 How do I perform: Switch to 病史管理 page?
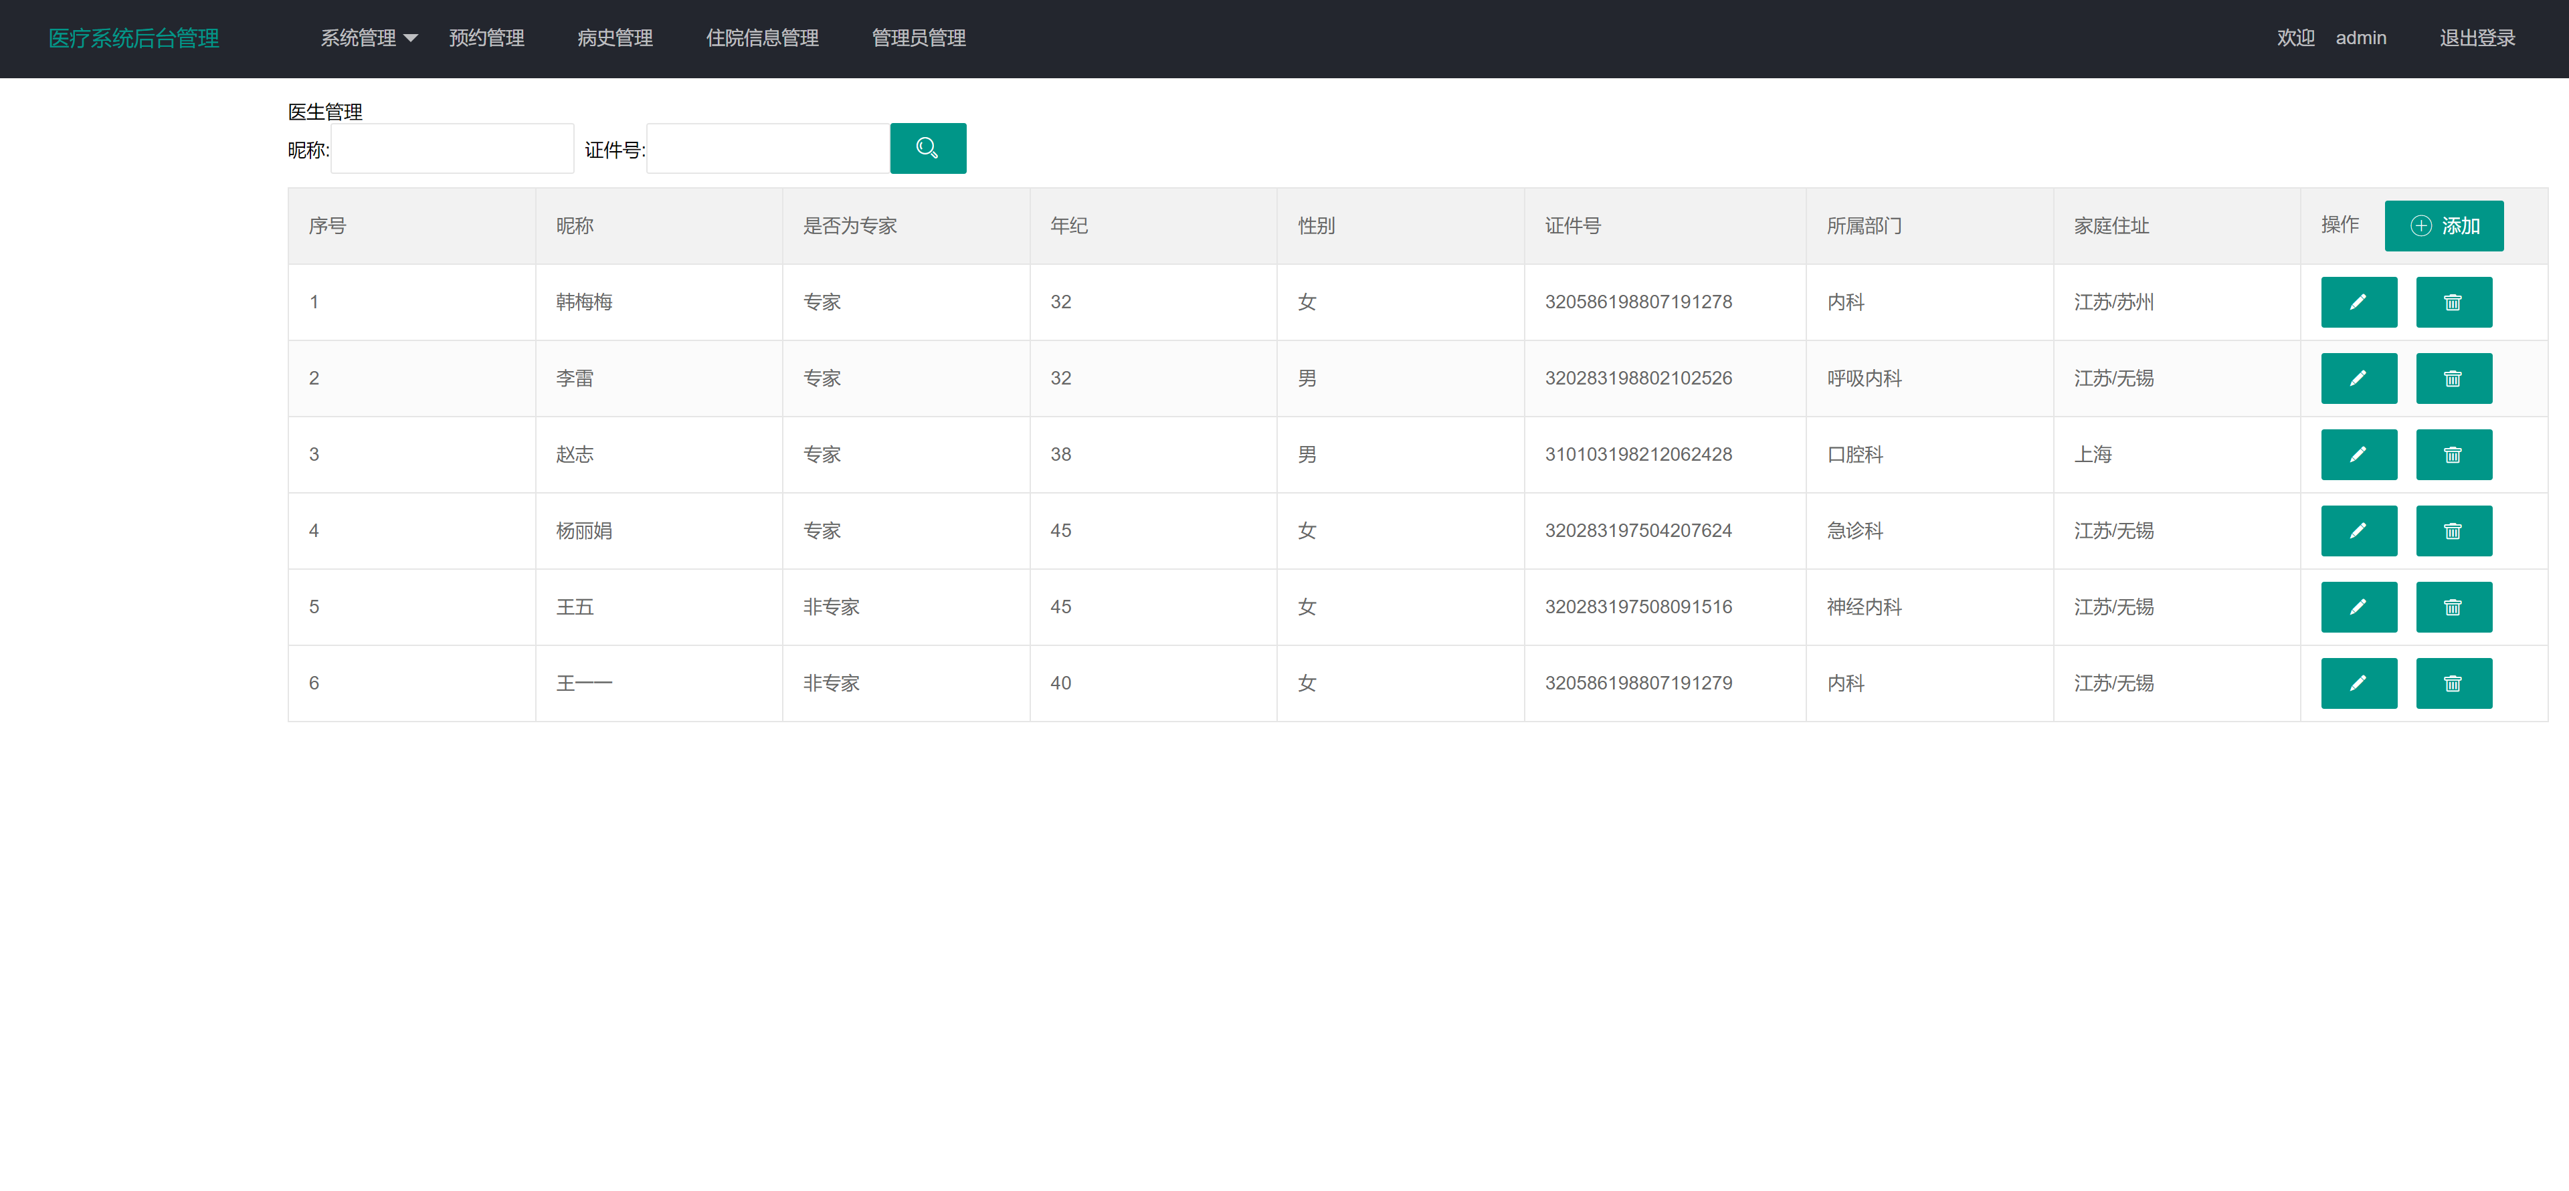pos(615,38)
